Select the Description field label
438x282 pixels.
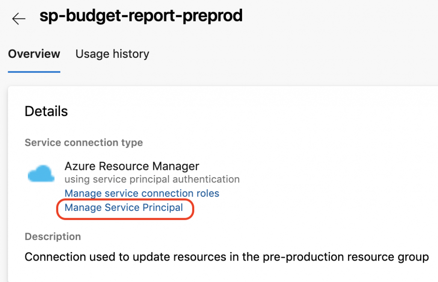click(x=53, y=237)
